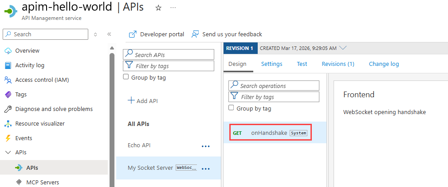448x187 pixels.
Task: Open the MCP Servers page
Action: tap(43, 182)
